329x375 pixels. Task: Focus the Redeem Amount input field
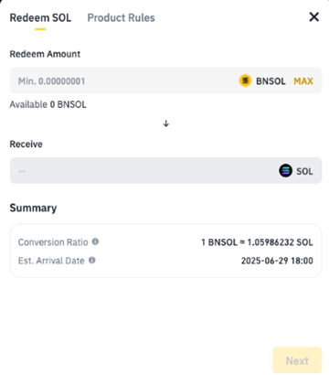pyautogui.click(x=122, y=80)
